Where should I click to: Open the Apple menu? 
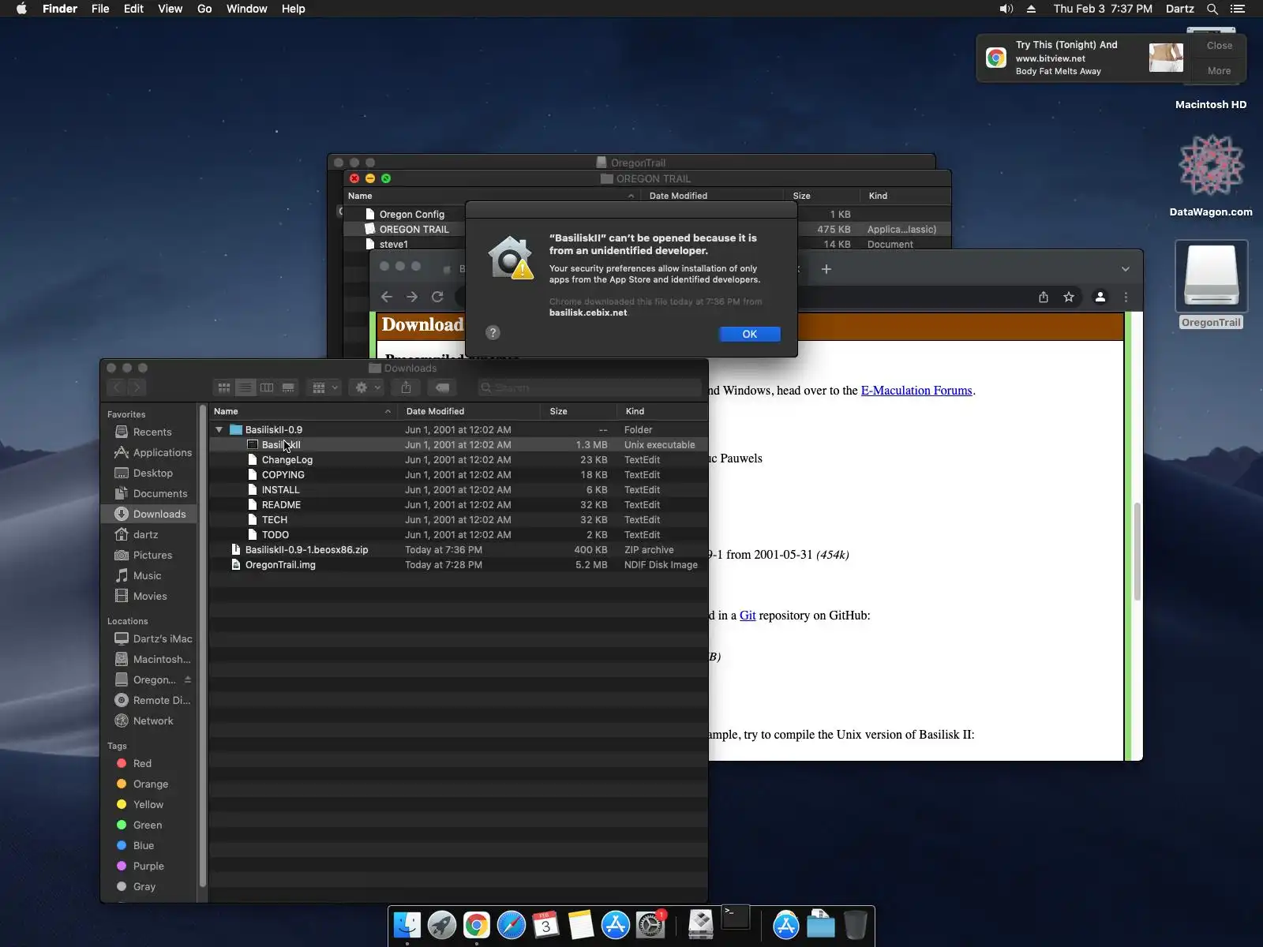tap(21, 9)
